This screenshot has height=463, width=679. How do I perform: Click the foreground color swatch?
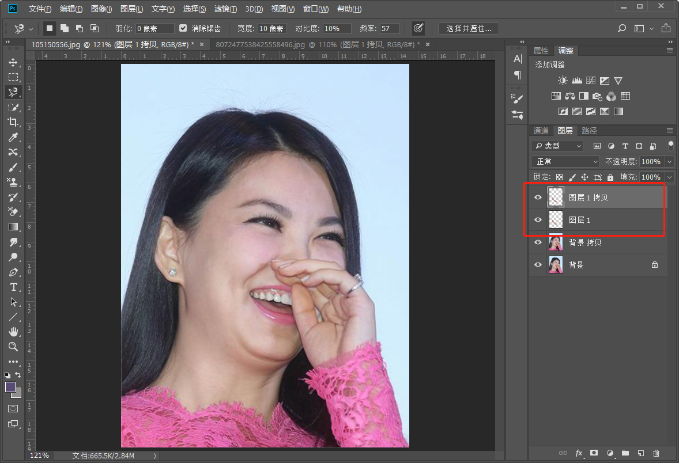tap(10, 387)
